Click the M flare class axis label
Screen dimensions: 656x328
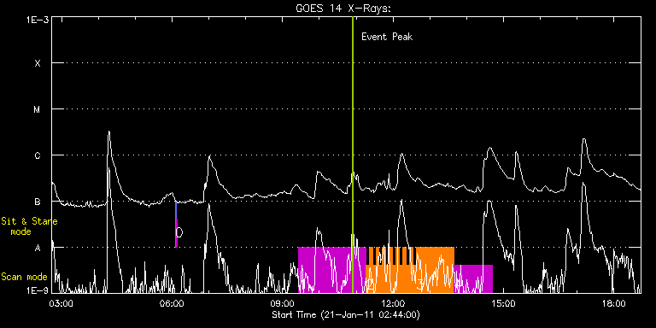tap(38, 109)
